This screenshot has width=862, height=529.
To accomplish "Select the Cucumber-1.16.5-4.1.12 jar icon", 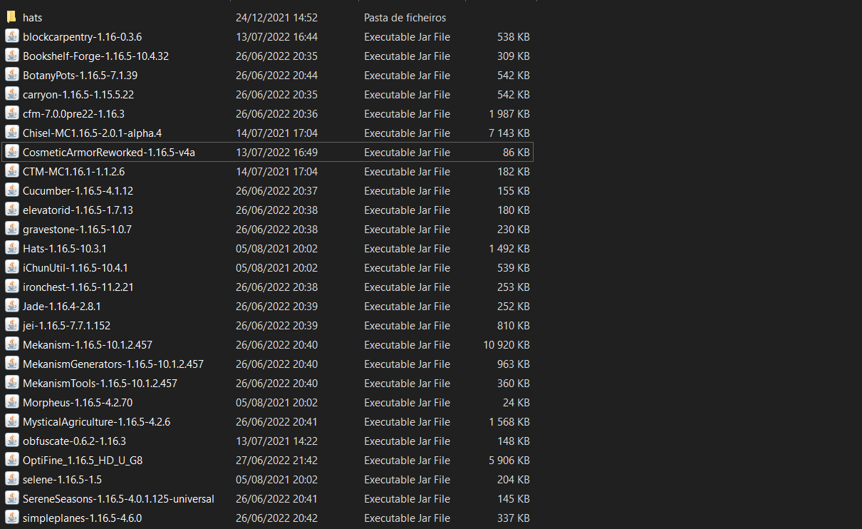I will [x=11, y=190].
